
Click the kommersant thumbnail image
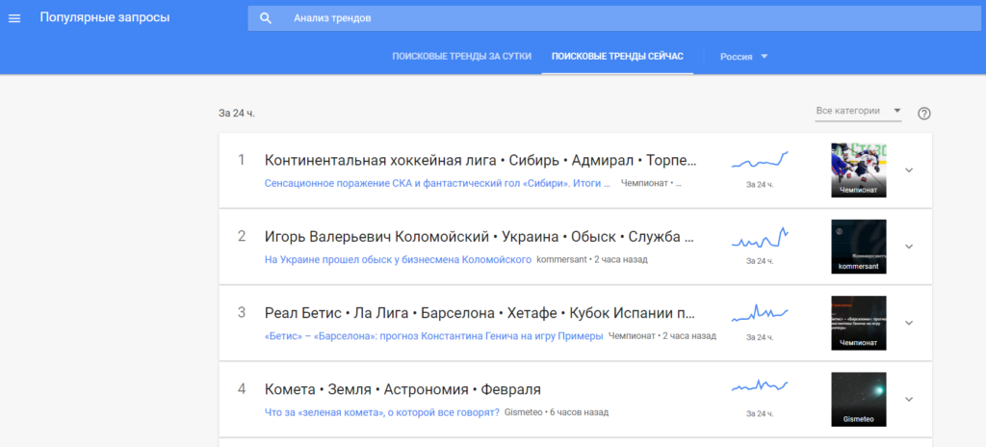pyautogui.click(x=858, y=247)
